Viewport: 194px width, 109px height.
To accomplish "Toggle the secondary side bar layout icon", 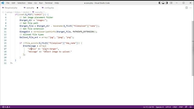I will tap(166, 3).
